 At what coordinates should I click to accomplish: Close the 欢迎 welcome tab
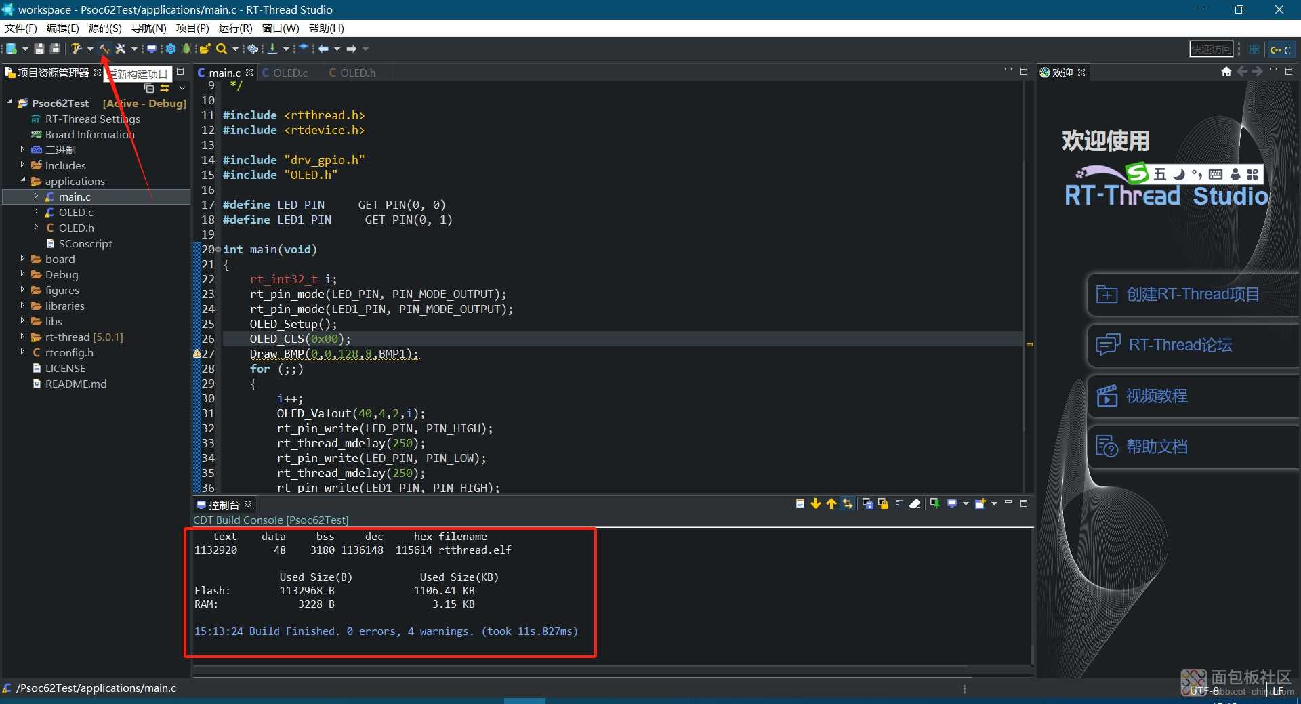pos(1081,73)
